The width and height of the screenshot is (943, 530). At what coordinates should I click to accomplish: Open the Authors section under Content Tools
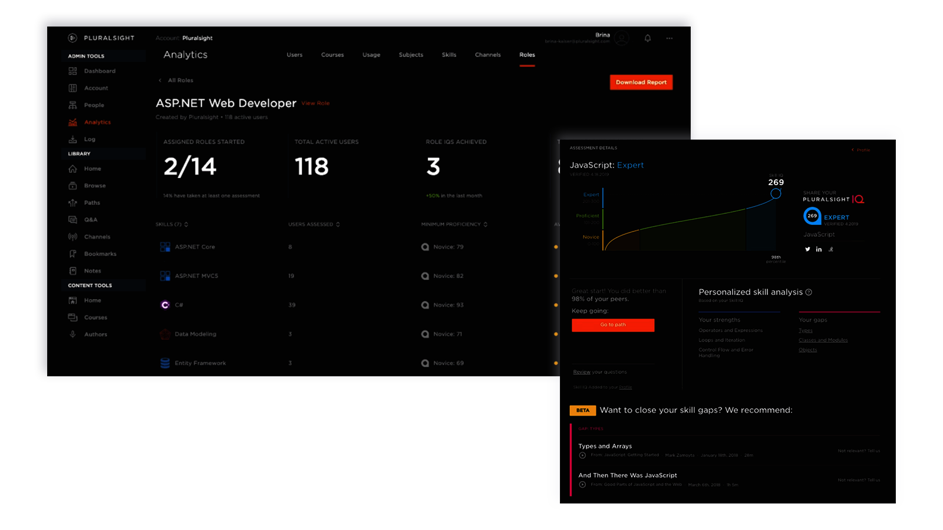(x=94, y=334)
